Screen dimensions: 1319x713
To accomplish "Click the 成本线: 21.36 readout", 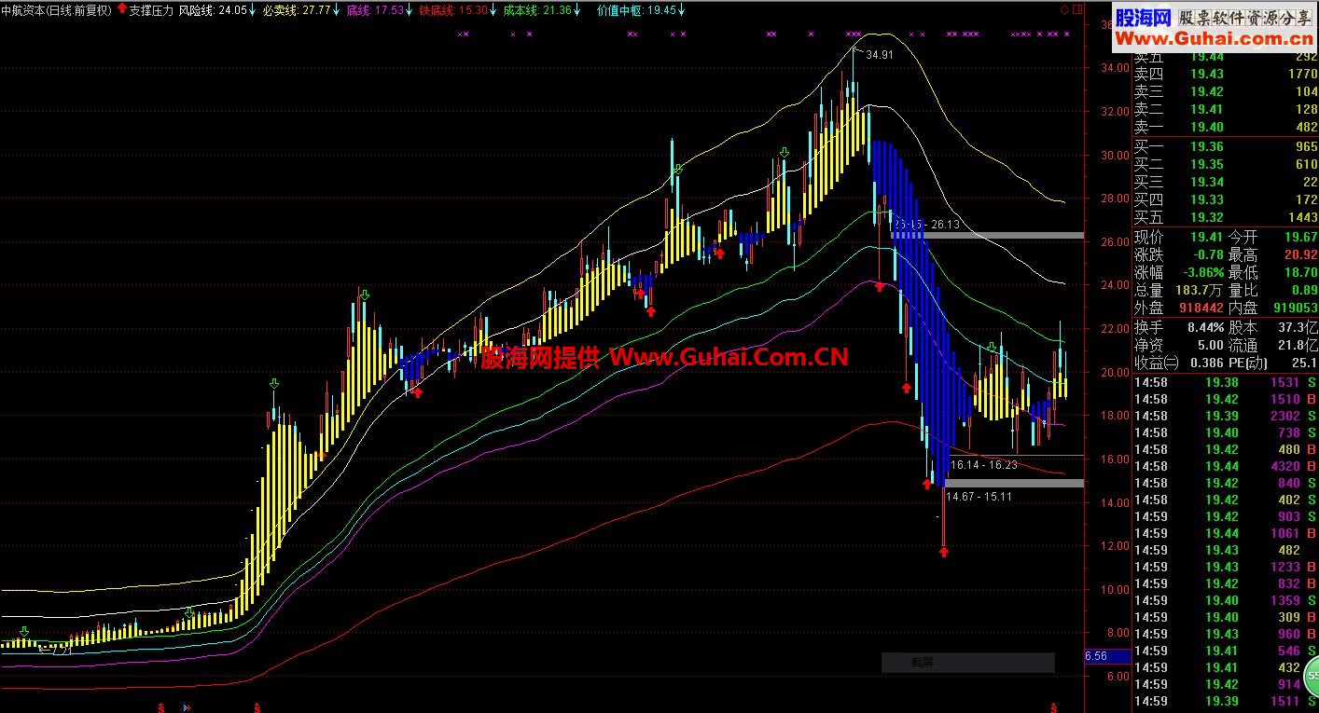I will (536, 10).
